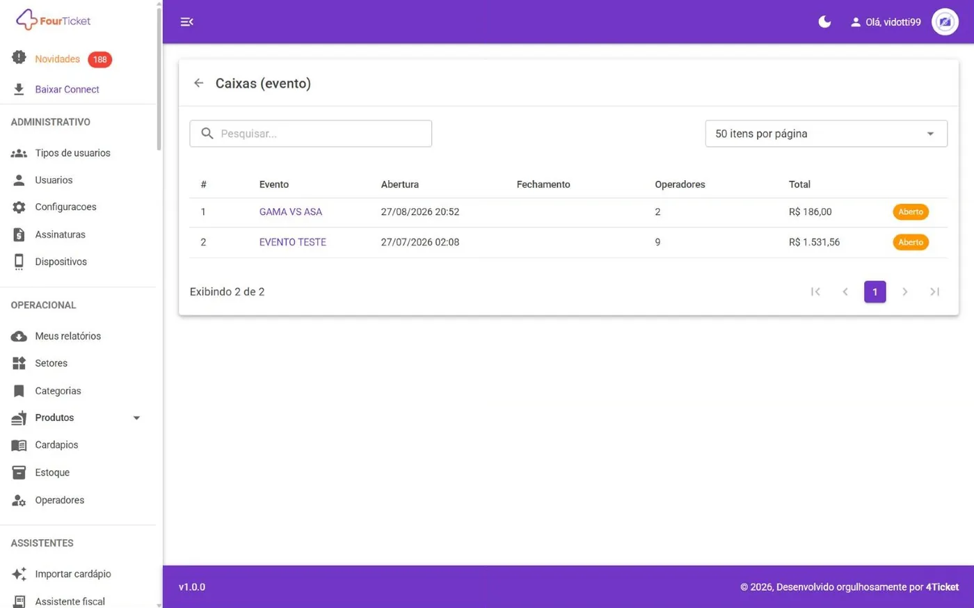Click the Abertura column header
The height and width of the screenshot is (608, 974).
point(399,184)
